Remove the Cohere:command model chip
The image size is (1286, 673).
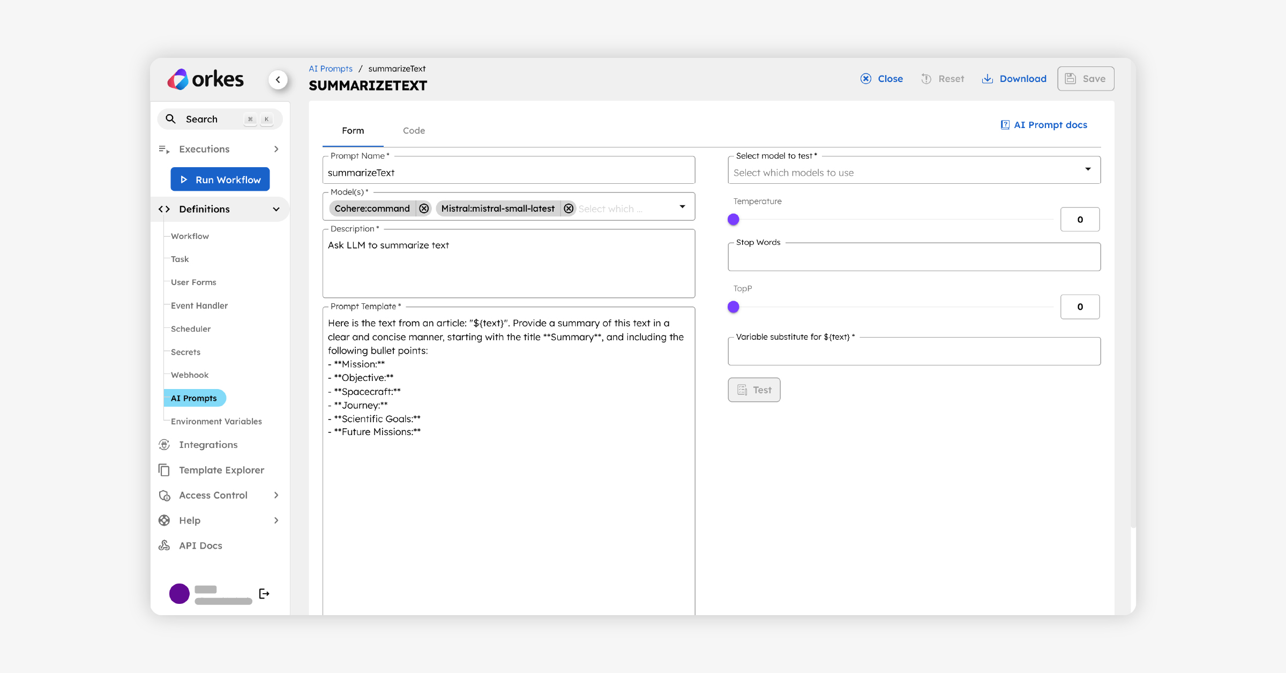coord(424,208)
